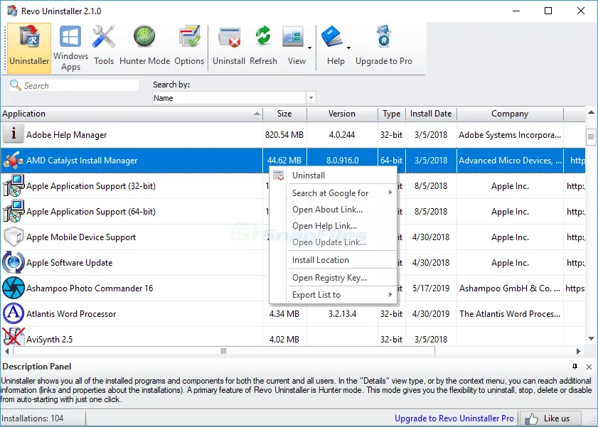Click The Atlantis Word Proces... company cell

(x=510, y=314)
